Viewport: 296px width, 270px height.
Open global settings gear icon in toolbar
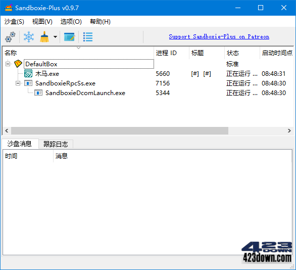10,37
